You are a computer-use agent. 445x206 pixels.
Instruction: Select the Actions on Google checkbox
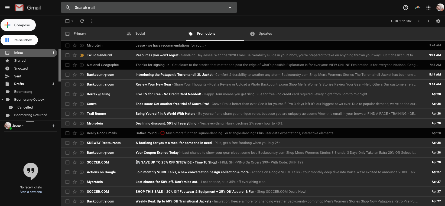pos(67,172)
